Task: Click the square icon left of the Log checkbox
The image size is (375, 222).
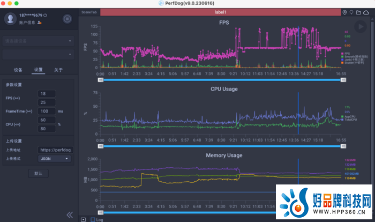Action: pyautogui.click(x=83, y=220)
